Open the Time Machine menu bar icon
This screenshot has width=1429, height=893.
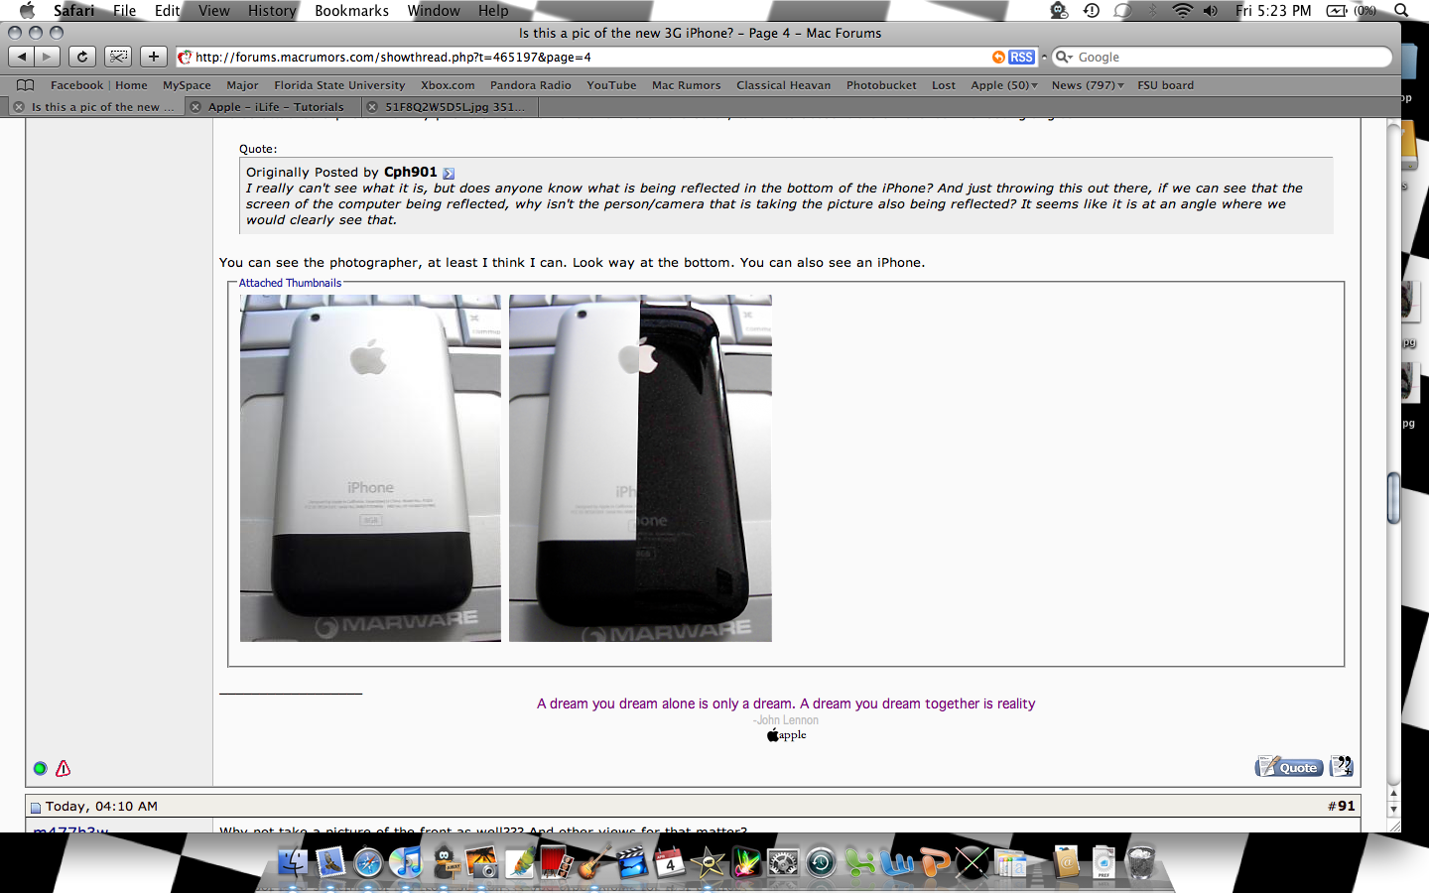tap(1091, 11)
